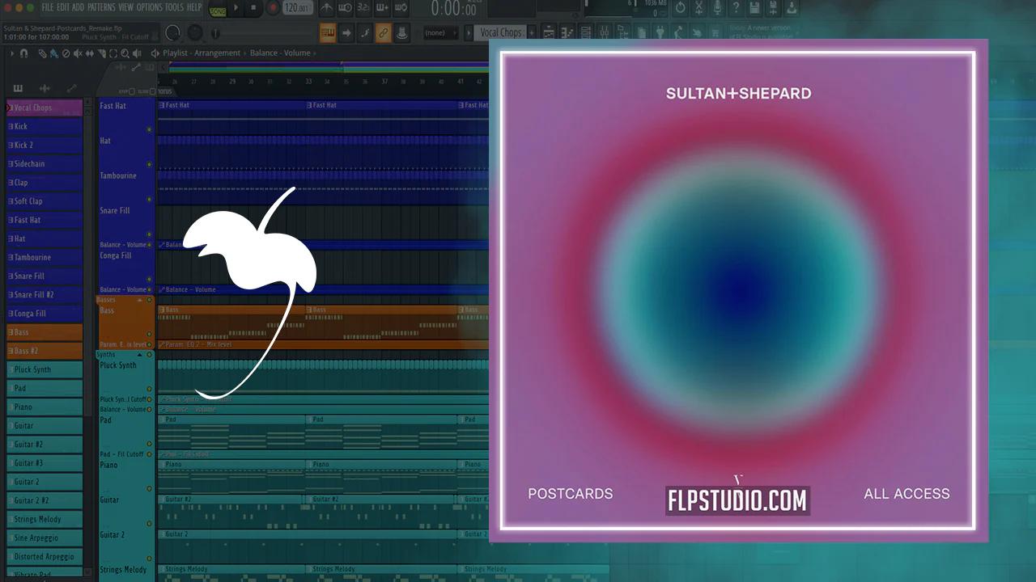Screen dimensions: 1036x582
Task: Click the save floppy disk icon
Action: click(754, 7)
